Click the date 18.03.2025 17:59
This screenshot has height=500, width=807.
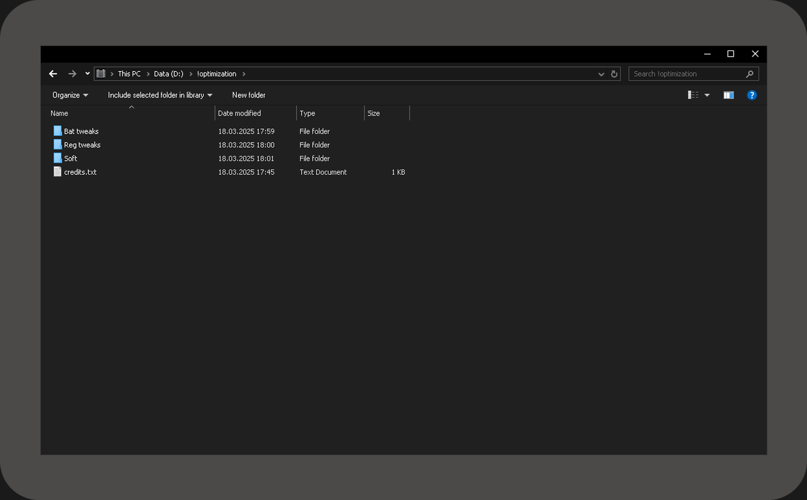(x=246, y=131)
